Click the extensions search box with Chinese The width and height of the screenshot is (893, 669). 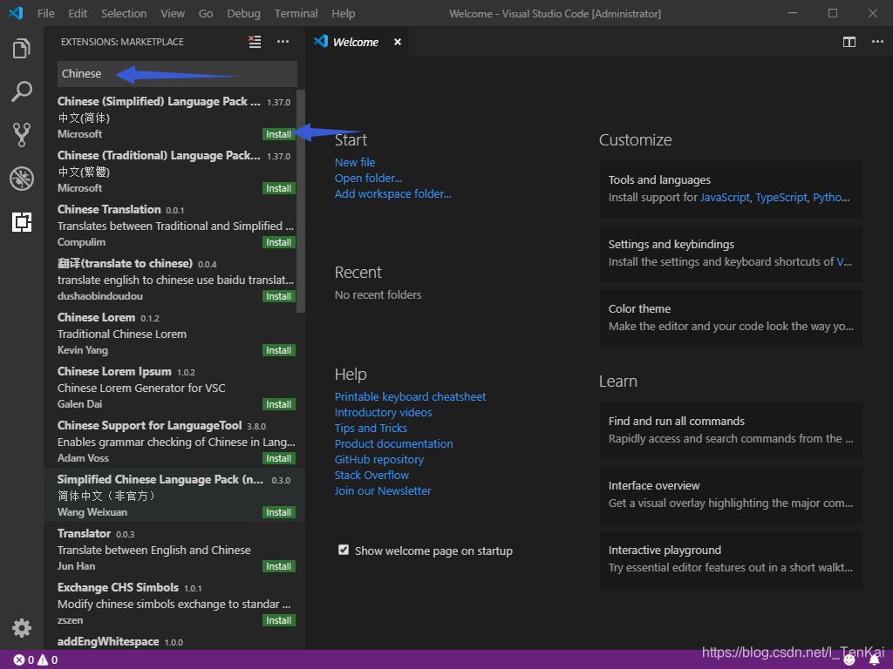(x=177, y=73)
